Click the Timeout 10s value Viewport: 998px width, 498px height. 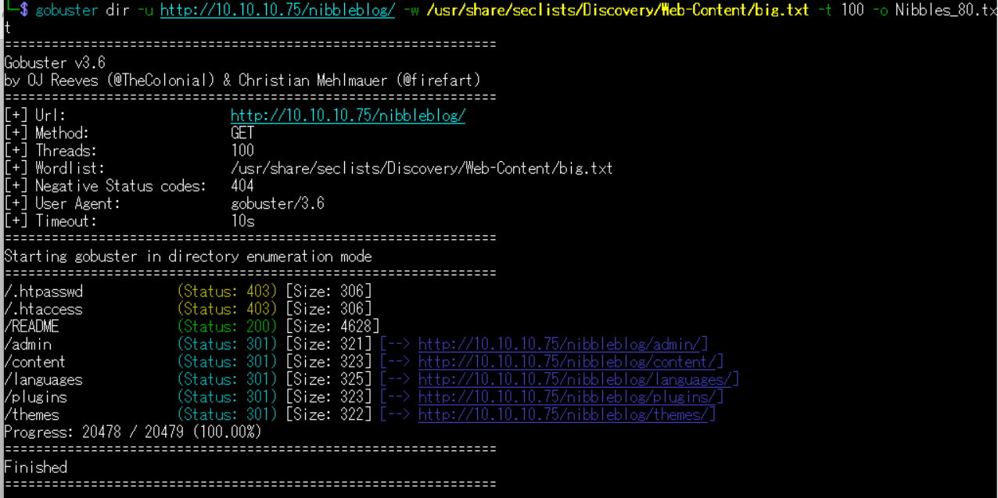(242, 221)
